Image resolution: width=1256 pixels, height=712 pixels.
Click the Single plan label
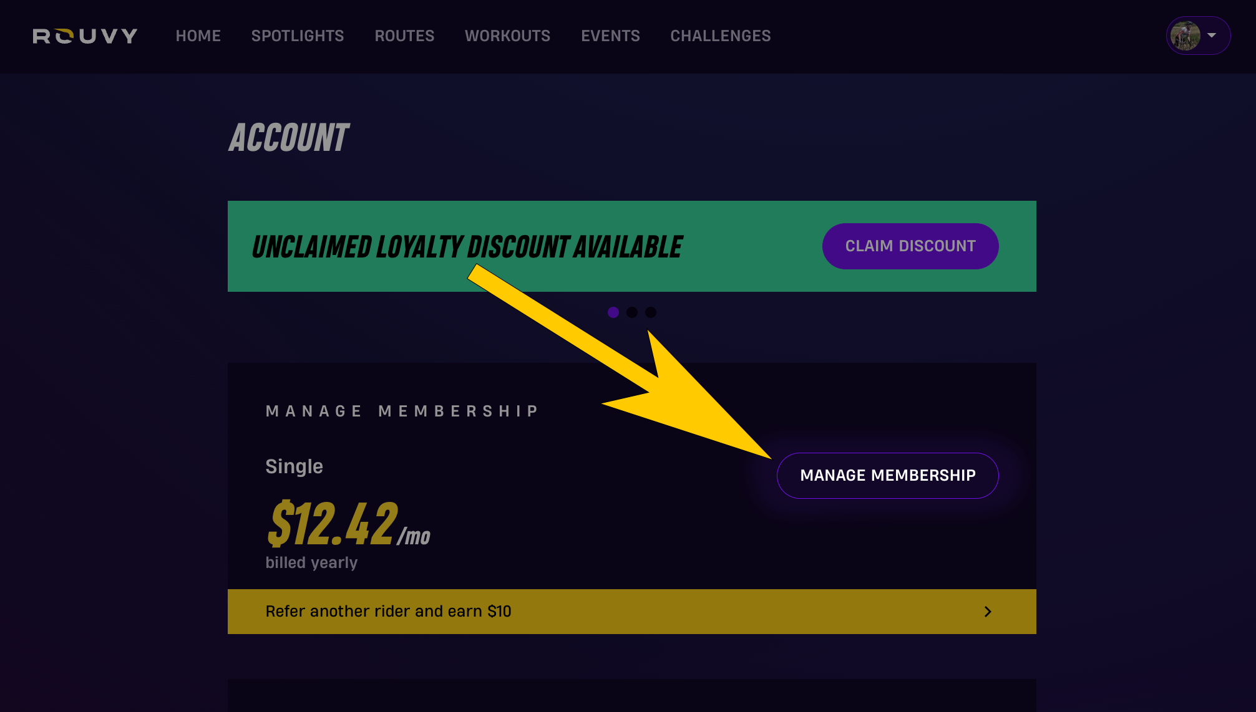click(295, 466)
